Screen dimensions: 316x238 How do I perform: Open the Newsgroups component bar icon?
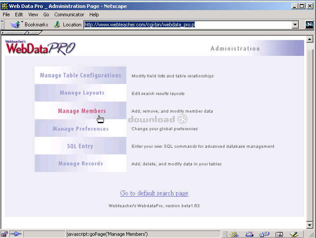[x=264, y=234]
